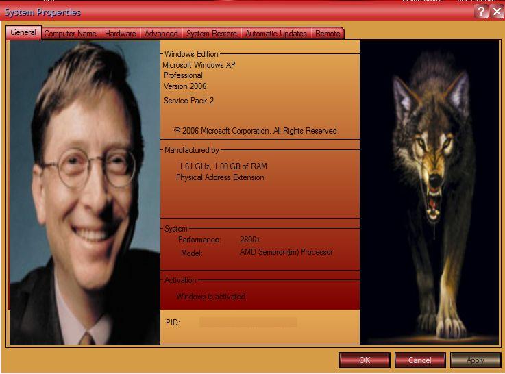This screenshot has height=374, width=505.
Task: Close the System Properties window
Action: 497,12
